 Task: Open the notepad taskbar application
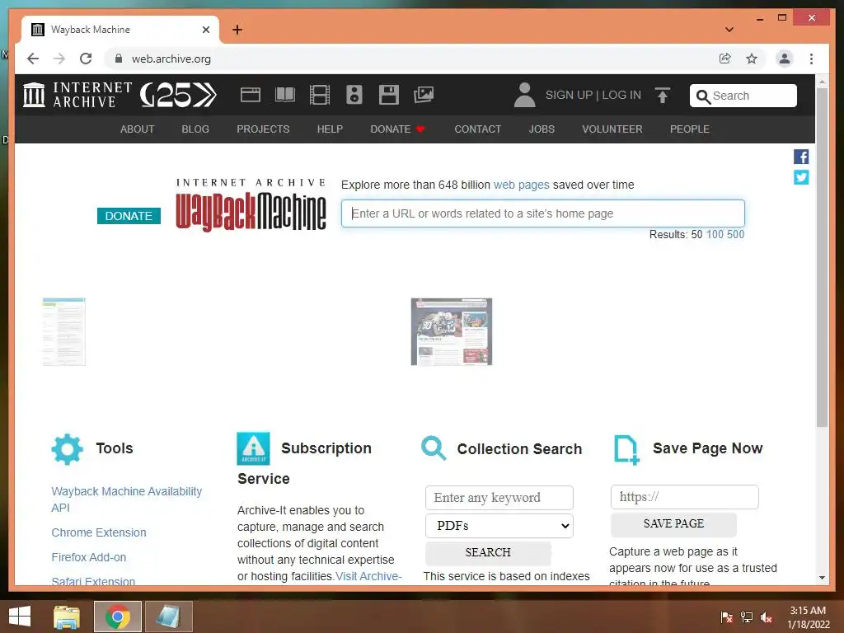click(168, 617)
